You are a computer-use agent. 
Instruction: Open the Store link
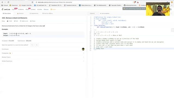53,10
